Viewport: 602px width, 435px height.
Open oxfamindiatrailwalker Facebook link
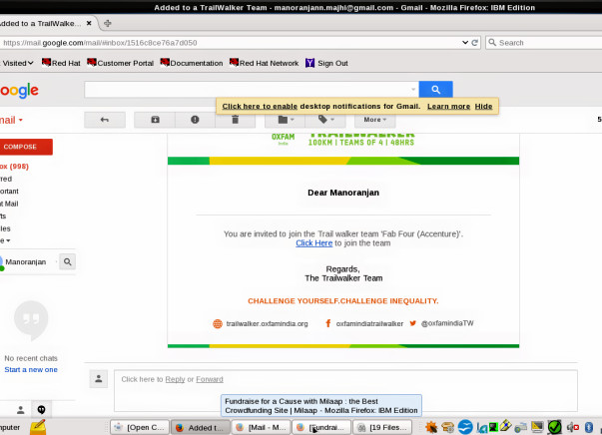click(x=369, y=324)
